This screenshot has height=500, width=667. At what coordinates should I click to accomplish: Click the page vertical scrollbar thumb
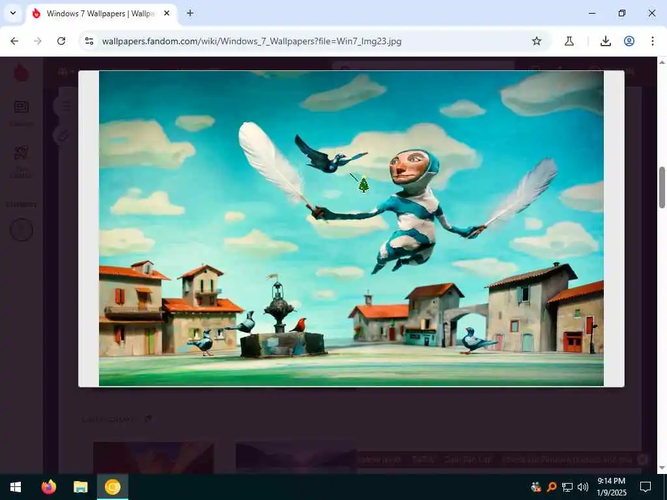click(x=662, y=187)
